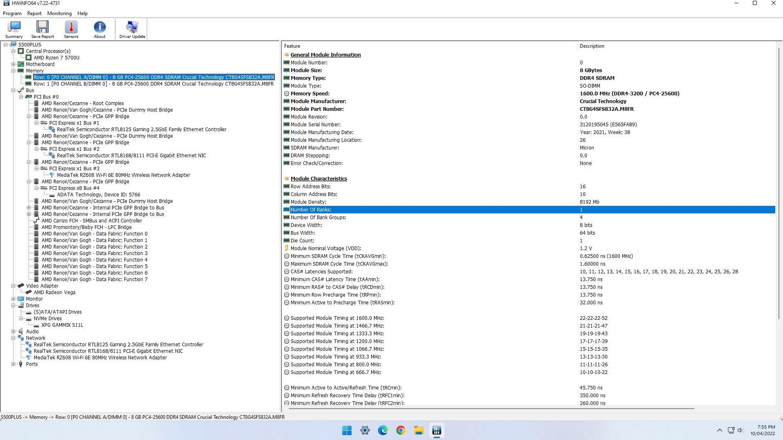This screenshot has height=440, width=783.
Task: Open the Program menu
Action: coord(12,13)
